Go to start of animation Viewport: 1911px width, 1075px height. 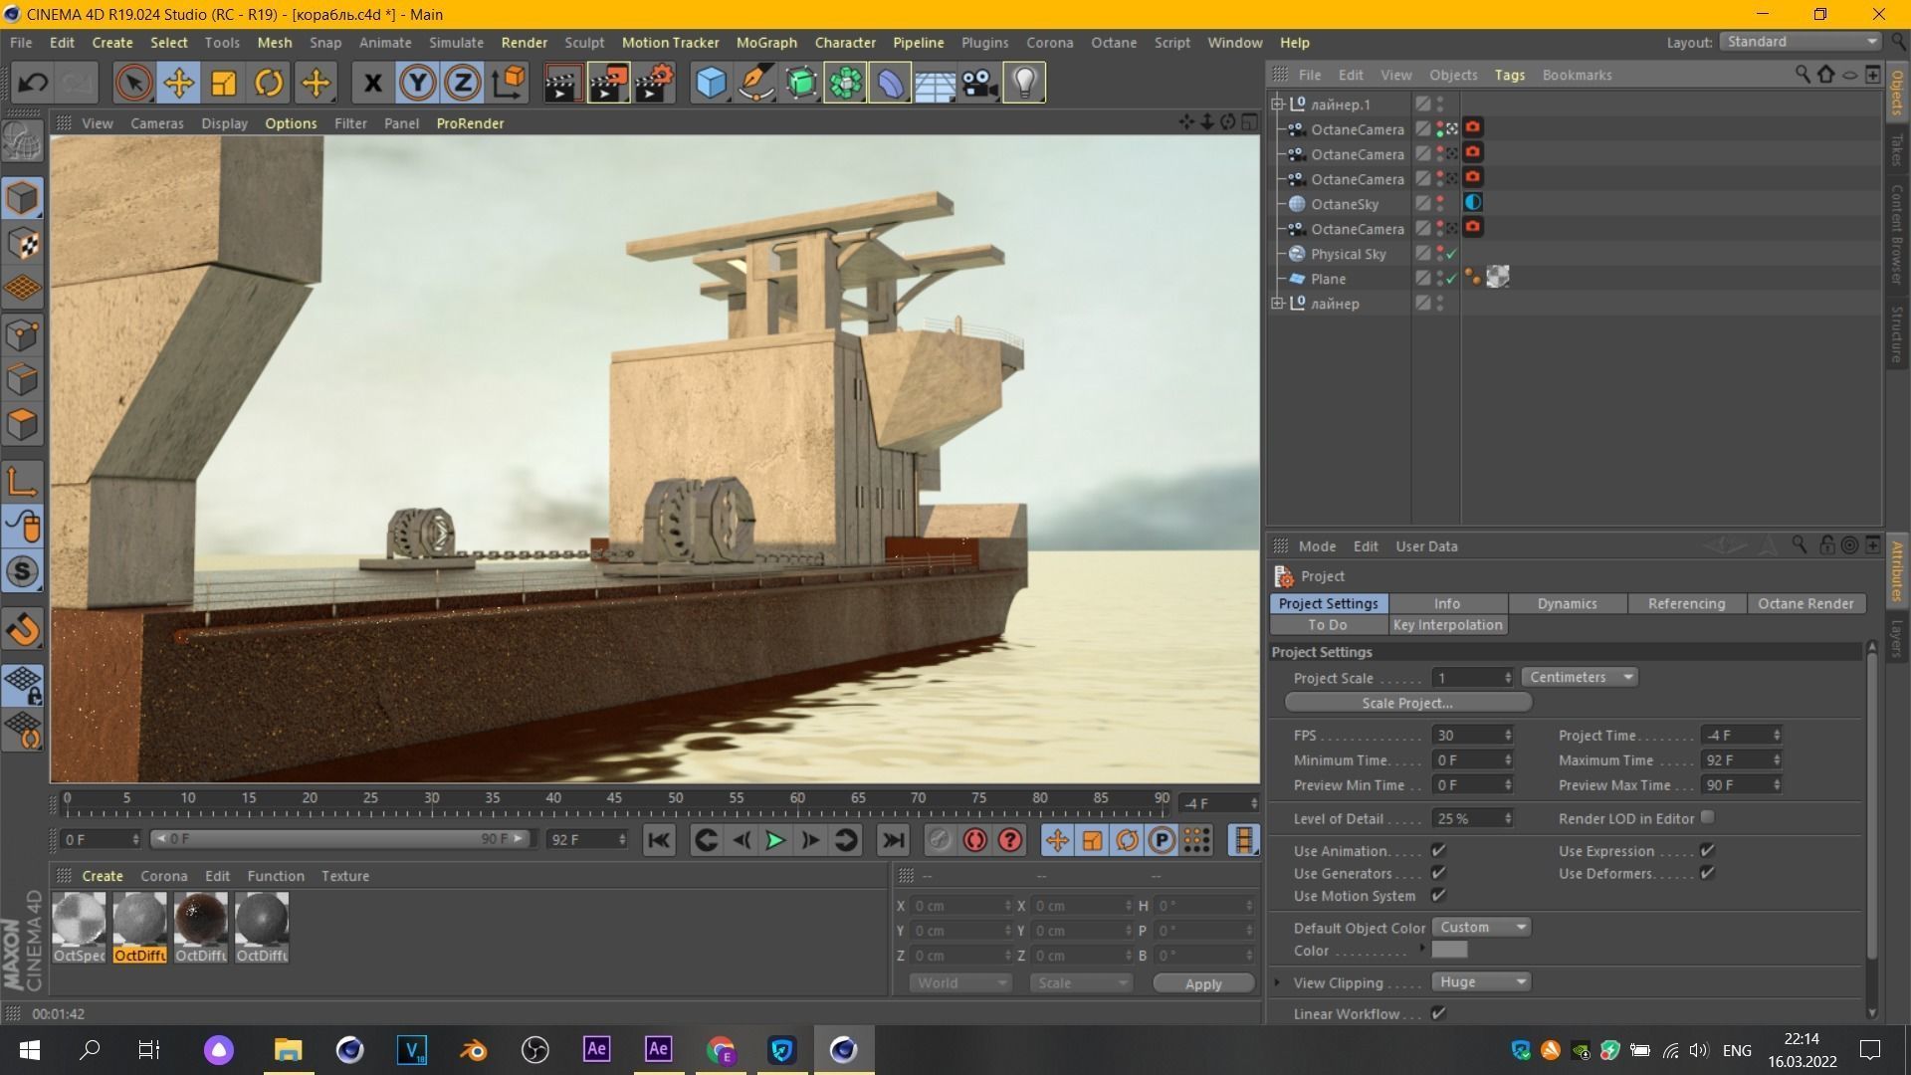659,840
